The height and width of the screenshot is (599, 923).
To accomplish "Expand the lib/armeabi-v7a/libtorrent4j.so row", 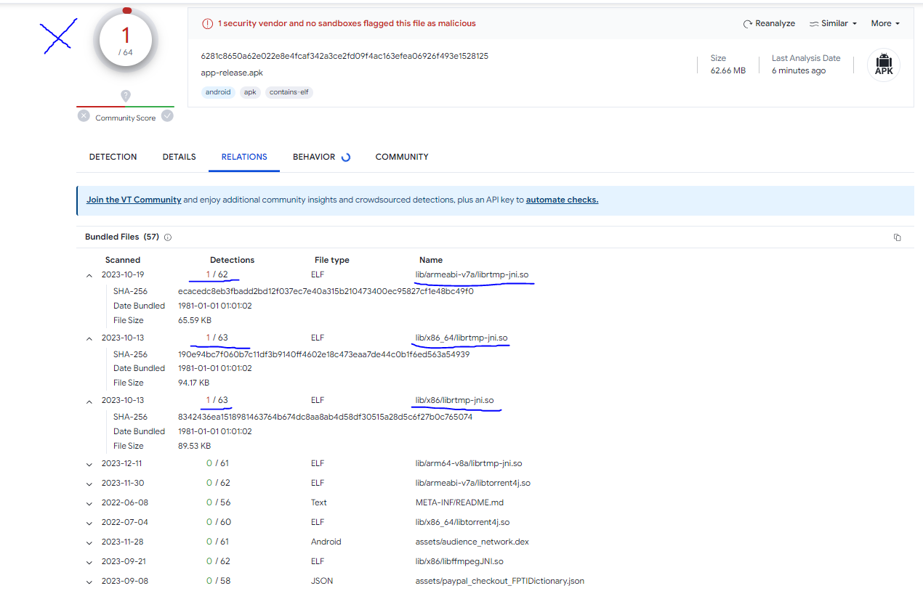I will (89, 484).
